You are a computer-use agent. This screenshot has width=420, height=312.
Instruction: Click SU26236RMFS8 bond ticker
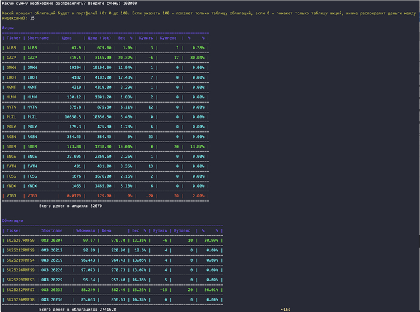tap(20, 300)
